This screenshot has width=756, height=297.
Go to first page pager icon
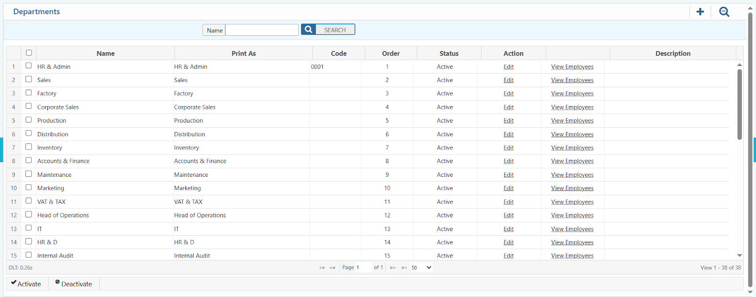[322, 268]
